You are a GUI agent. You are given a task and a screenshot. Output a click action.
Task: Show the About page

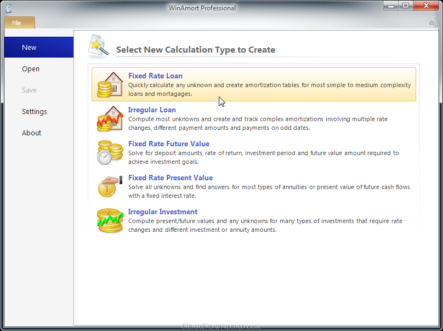coord(39,133)
